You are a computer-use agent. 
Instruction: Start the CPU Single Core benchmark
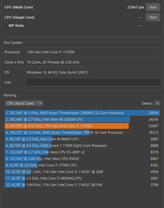pyautogui.click(x=153, y=17)
